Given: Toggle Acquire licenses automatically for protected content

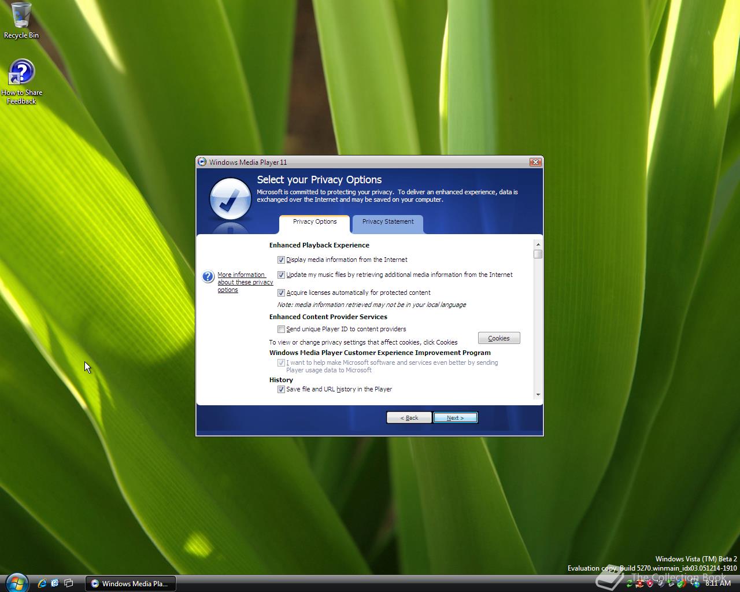Looking at the screenshot, I should tap(281, 293).
